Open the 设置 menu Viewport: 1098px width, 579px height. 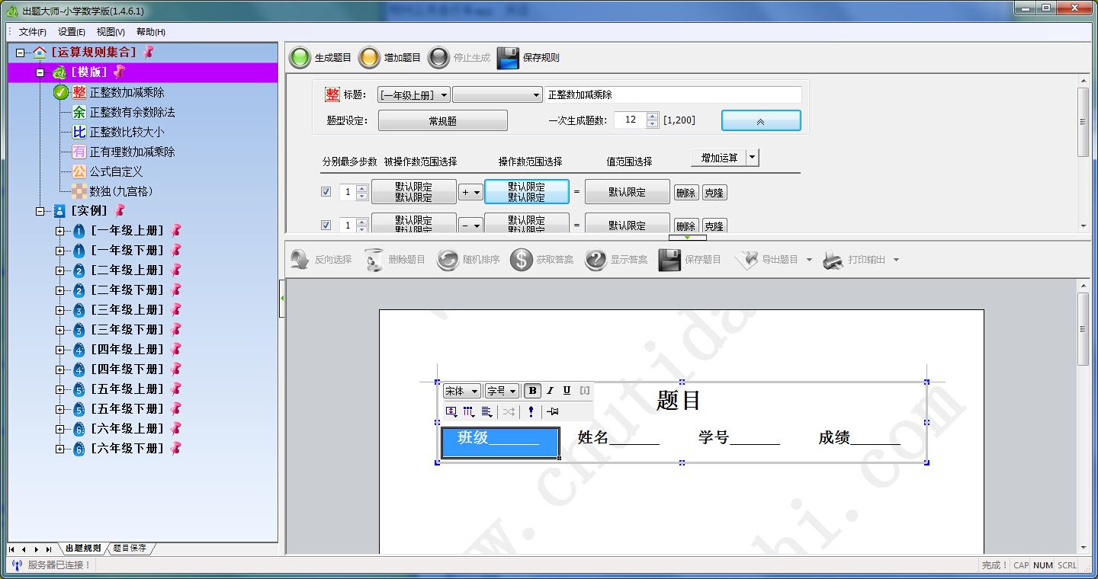[x=72, y=32]
